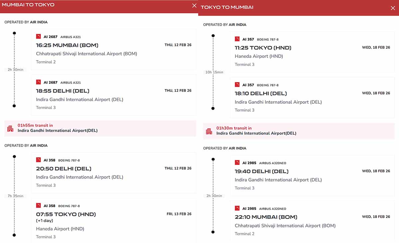Click the 7h 35min duration label
The image size is (399, 243).
pyautogui.click(x=16, y=196)
